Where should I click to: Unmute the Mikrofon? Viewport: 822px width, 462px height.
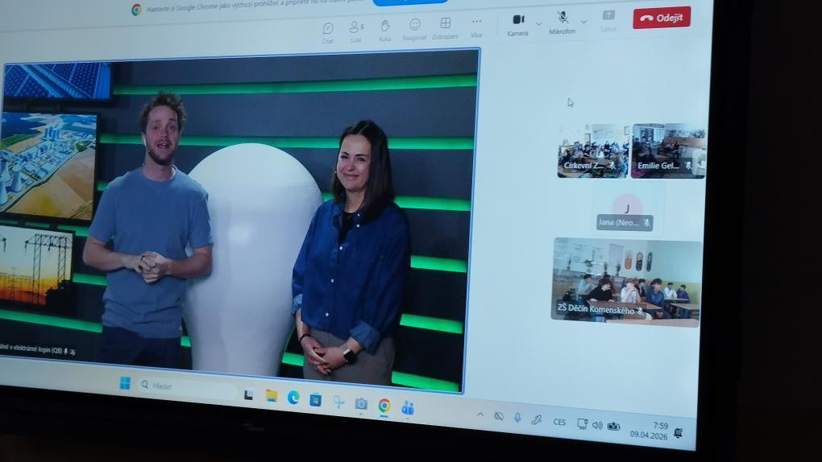coord(563,22)
